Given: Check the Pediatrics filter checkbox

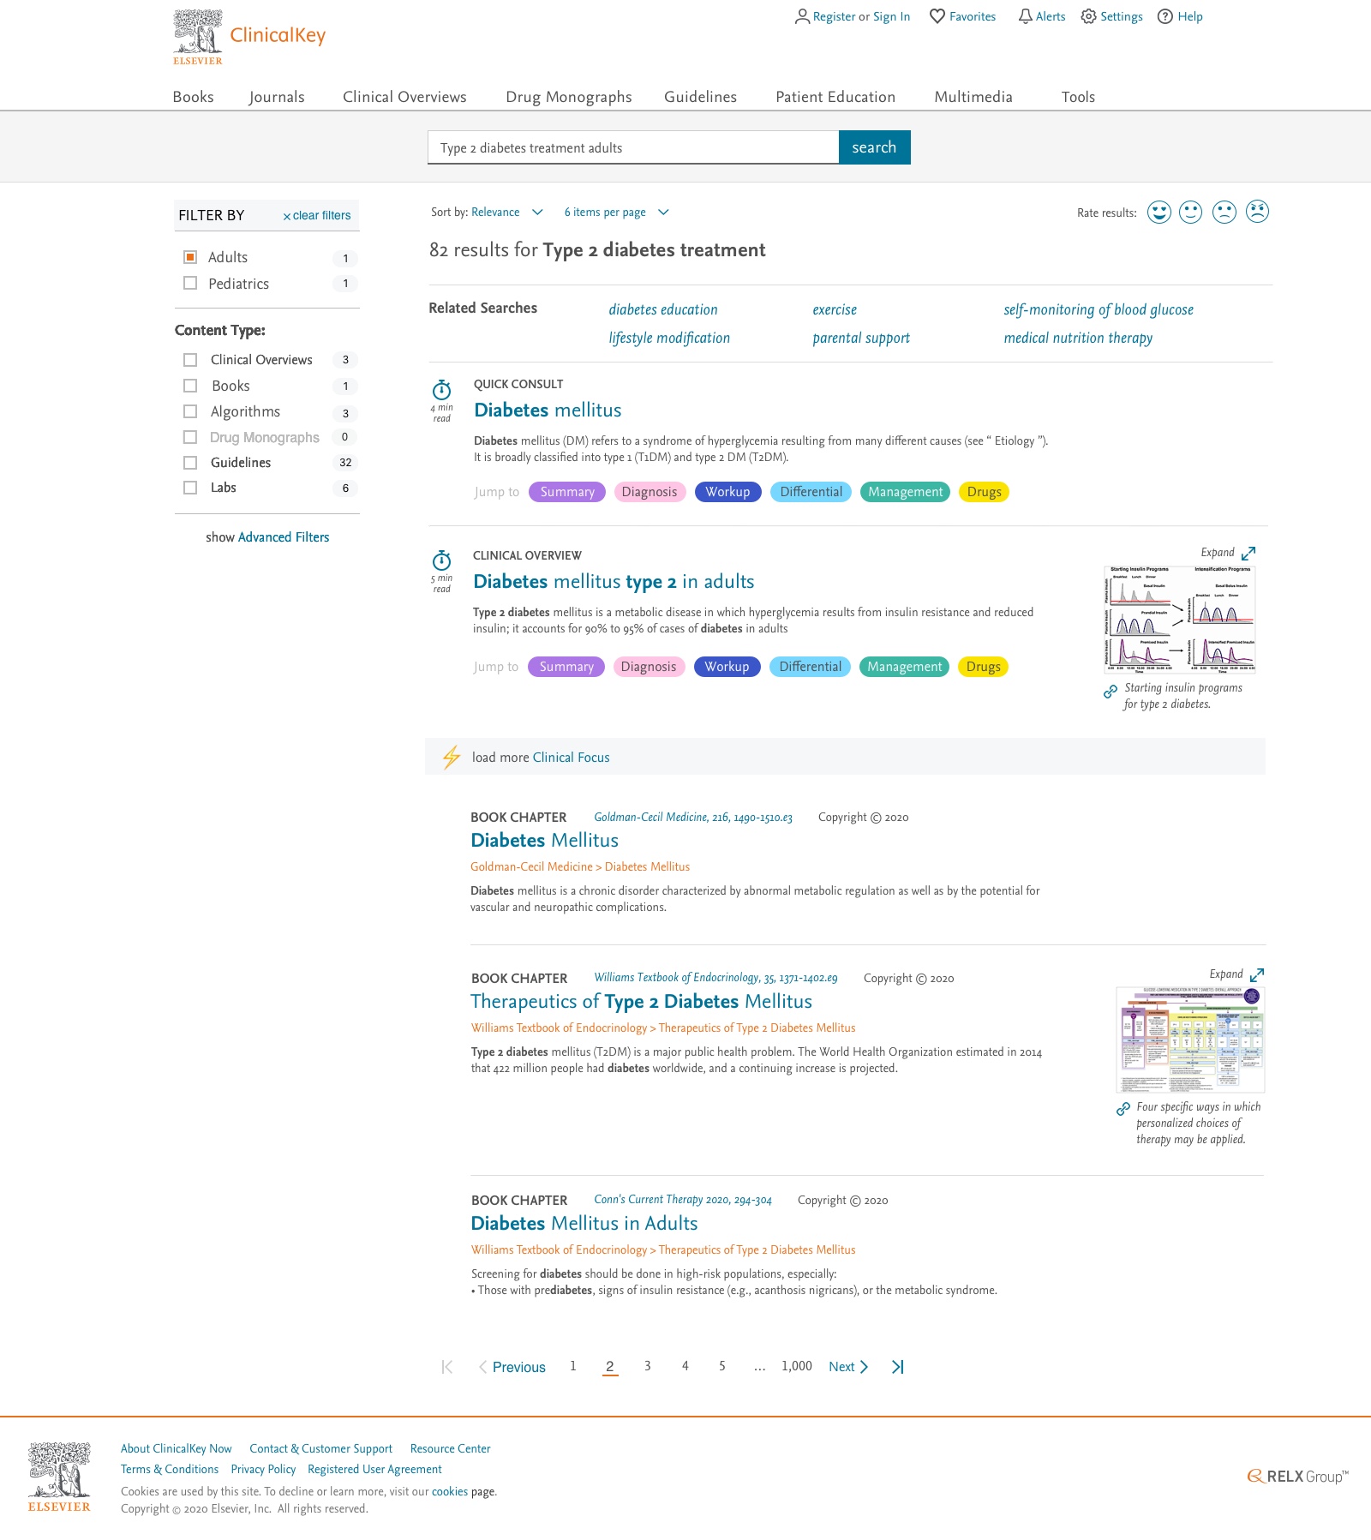Looking at the screenshot, I should point(190,283).
